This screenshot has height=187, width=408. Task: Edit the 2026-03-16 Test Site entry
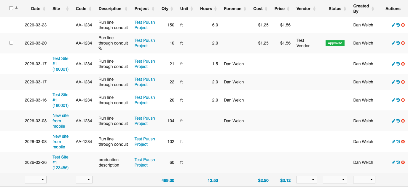393,100
